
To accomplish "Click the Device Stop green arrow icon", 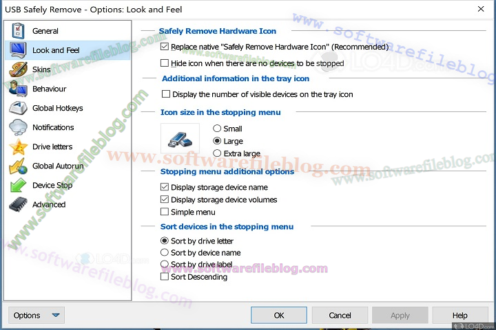I will click(x=18, y=185).
